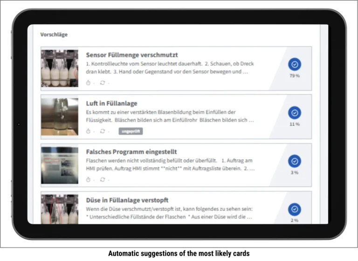Screen dimensions: 358x261
Task: Click the checkmark icon for Sensor Füllmenge verschmutzt
Action: click(294, 64)
